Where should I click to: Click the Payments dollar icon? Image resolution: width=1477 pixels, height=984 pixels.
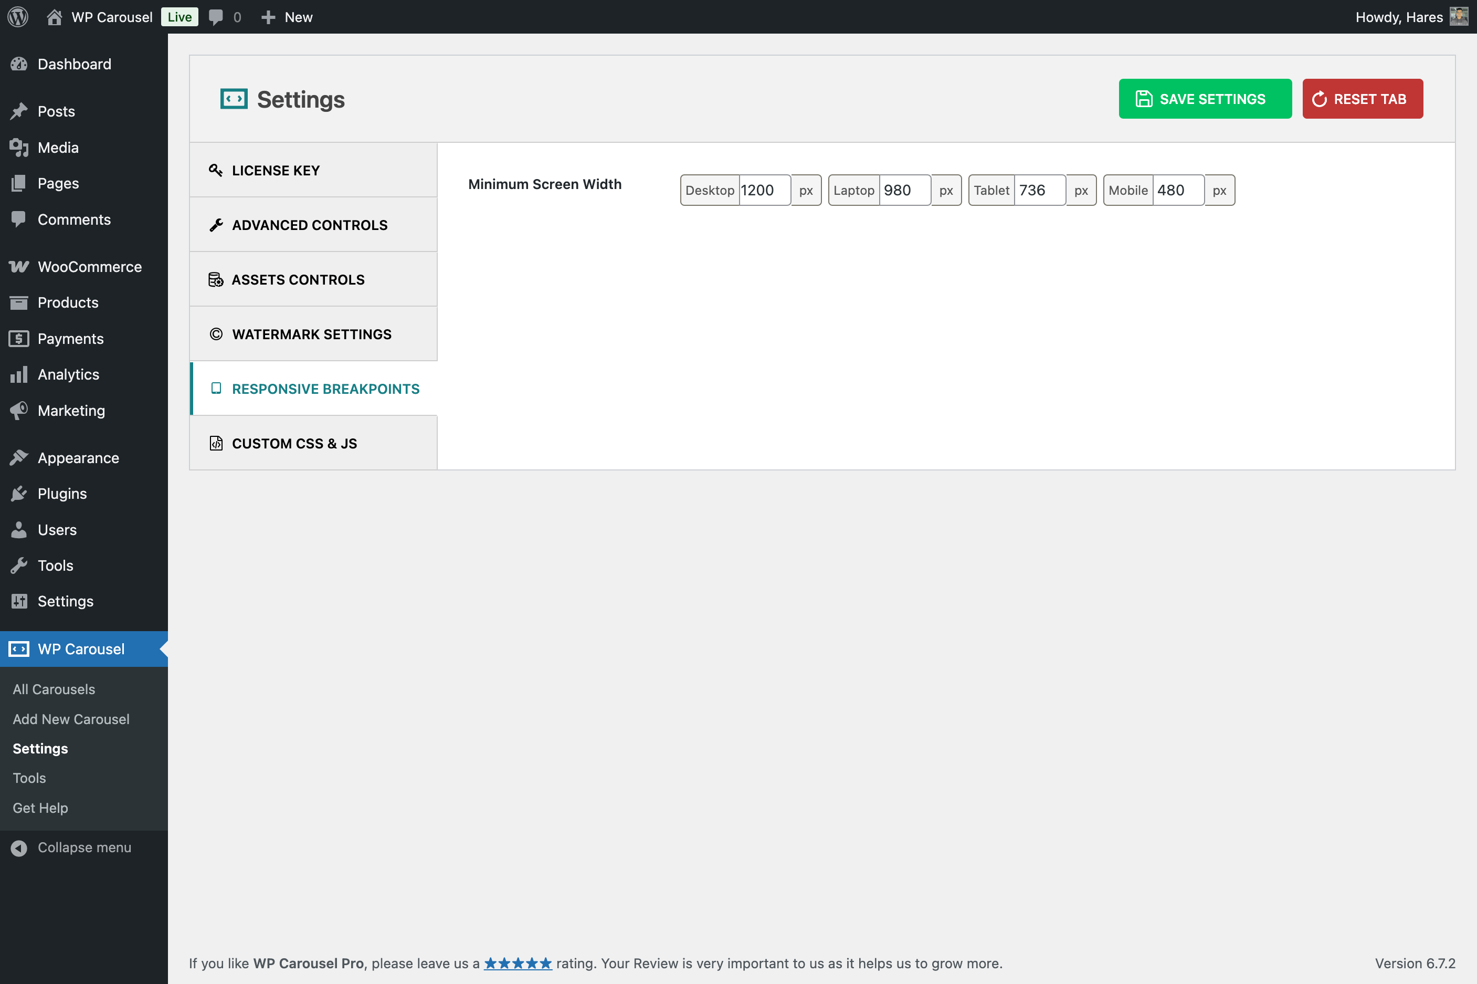(x=19, y=339)
